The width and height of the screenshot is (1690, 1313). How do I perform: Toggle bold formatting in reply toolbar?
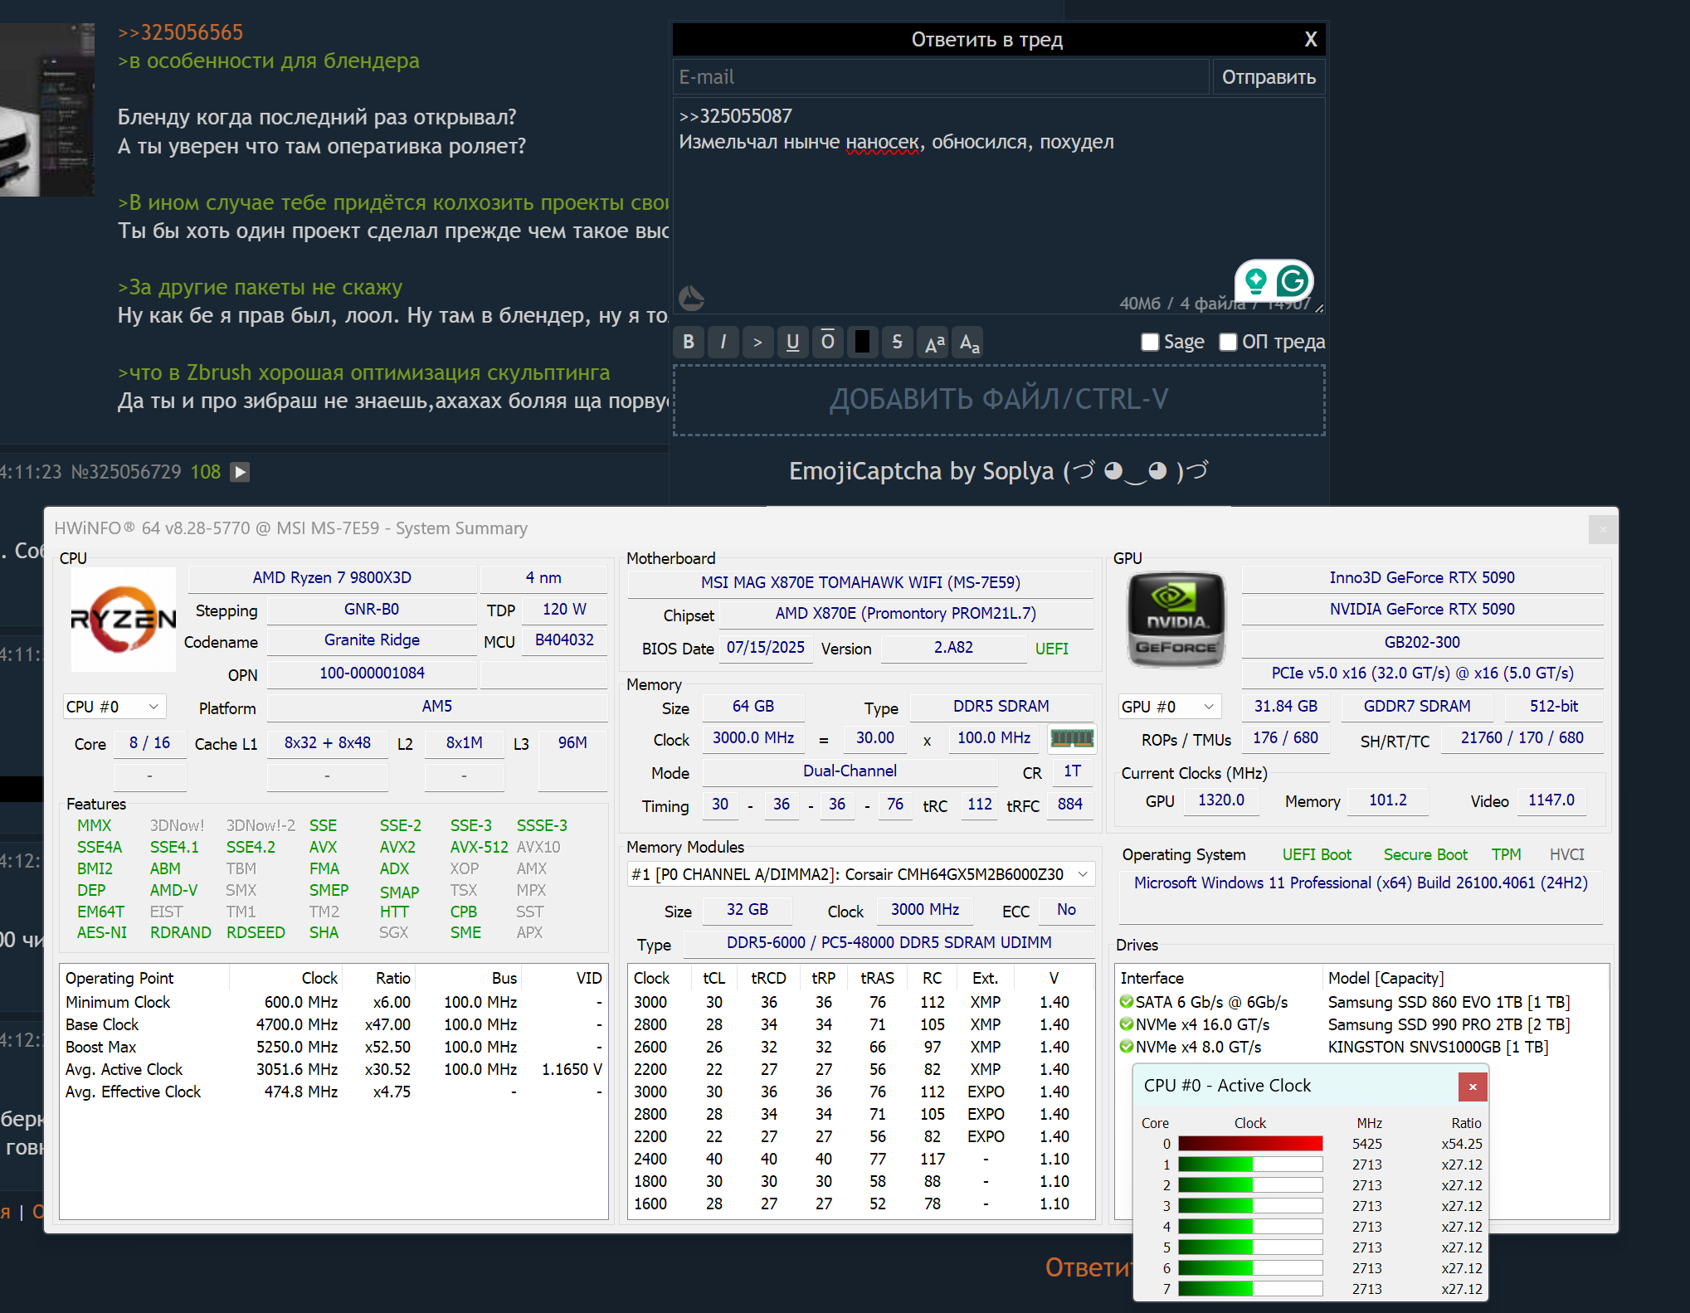[x=689, y=342]
